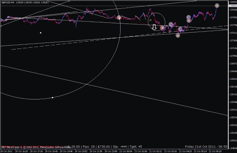The height and width of the screenshot is (153, 237).
Task: Click the '21 Oct 04:20' time axis label
Action: [x=185, y=151]
